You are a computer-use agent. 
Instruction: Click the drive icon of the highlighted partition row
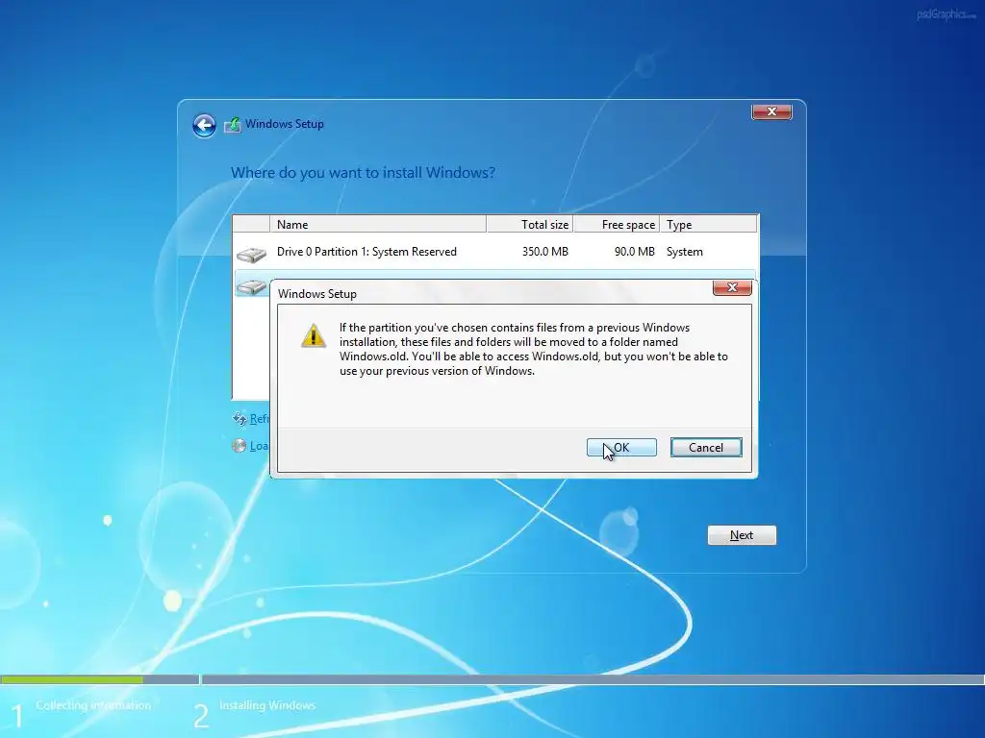pos(251,286)
